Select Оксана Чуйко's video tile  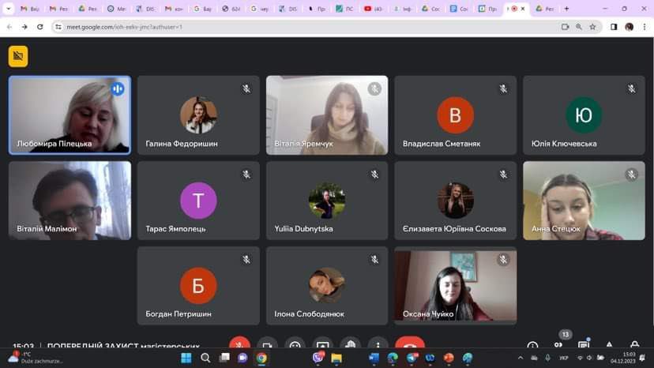click(455, 285)
